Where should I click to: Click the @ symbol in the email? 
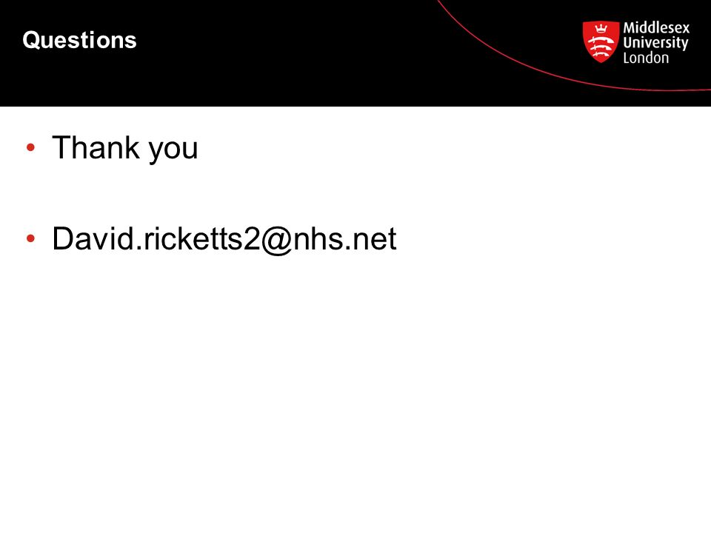[x=276, y=239]
